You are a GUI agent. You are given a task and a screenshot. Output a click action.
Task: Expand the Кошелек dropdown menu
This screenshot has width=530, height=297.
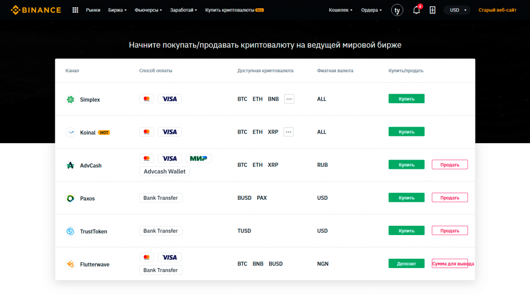coord(341,10)
